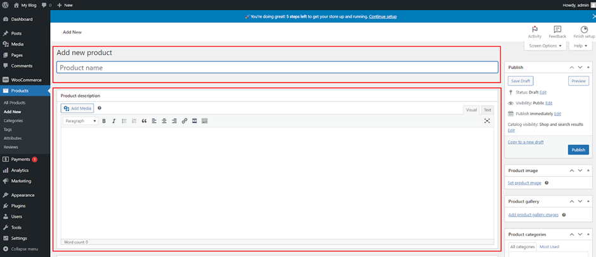Insert a blockquote in the description

tap(144, 121)
